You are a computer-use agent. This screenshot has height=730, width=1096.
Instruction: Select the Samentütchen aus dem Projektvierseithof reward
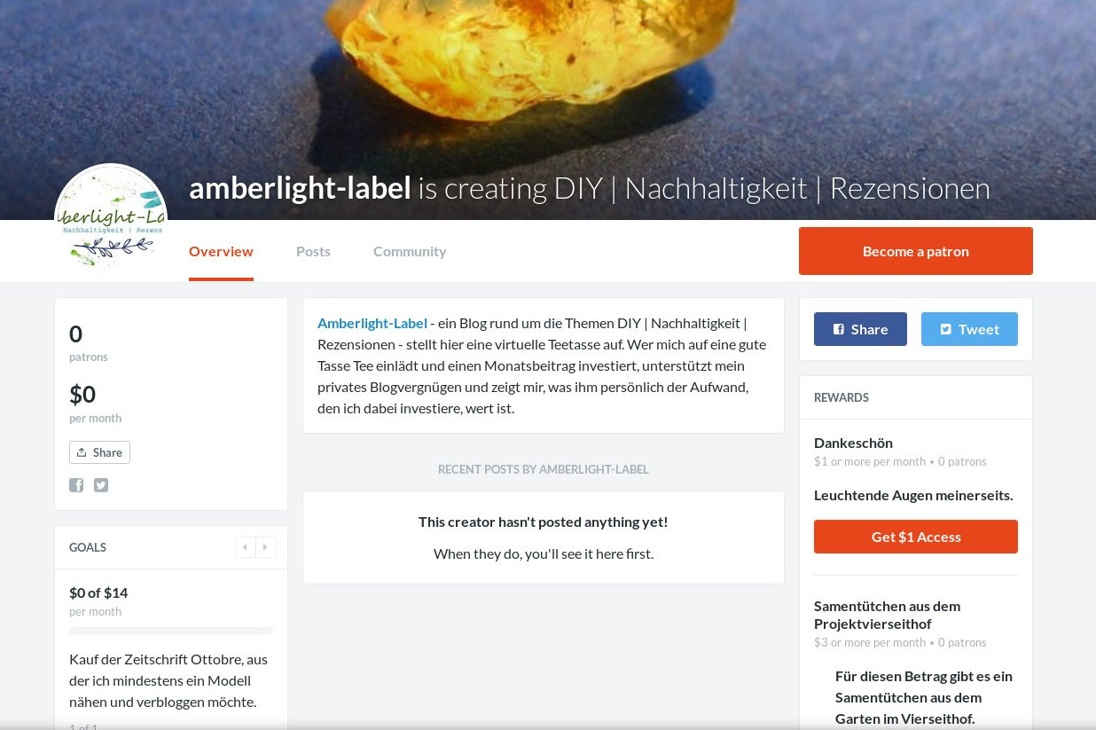point(887,615)
